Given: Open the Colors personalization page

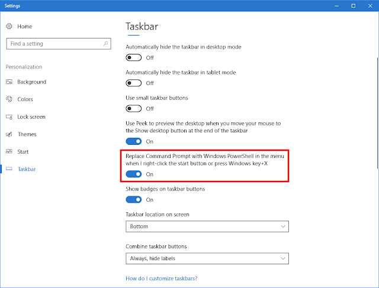Looking at the screenshot, I should (x=25, y=99).
